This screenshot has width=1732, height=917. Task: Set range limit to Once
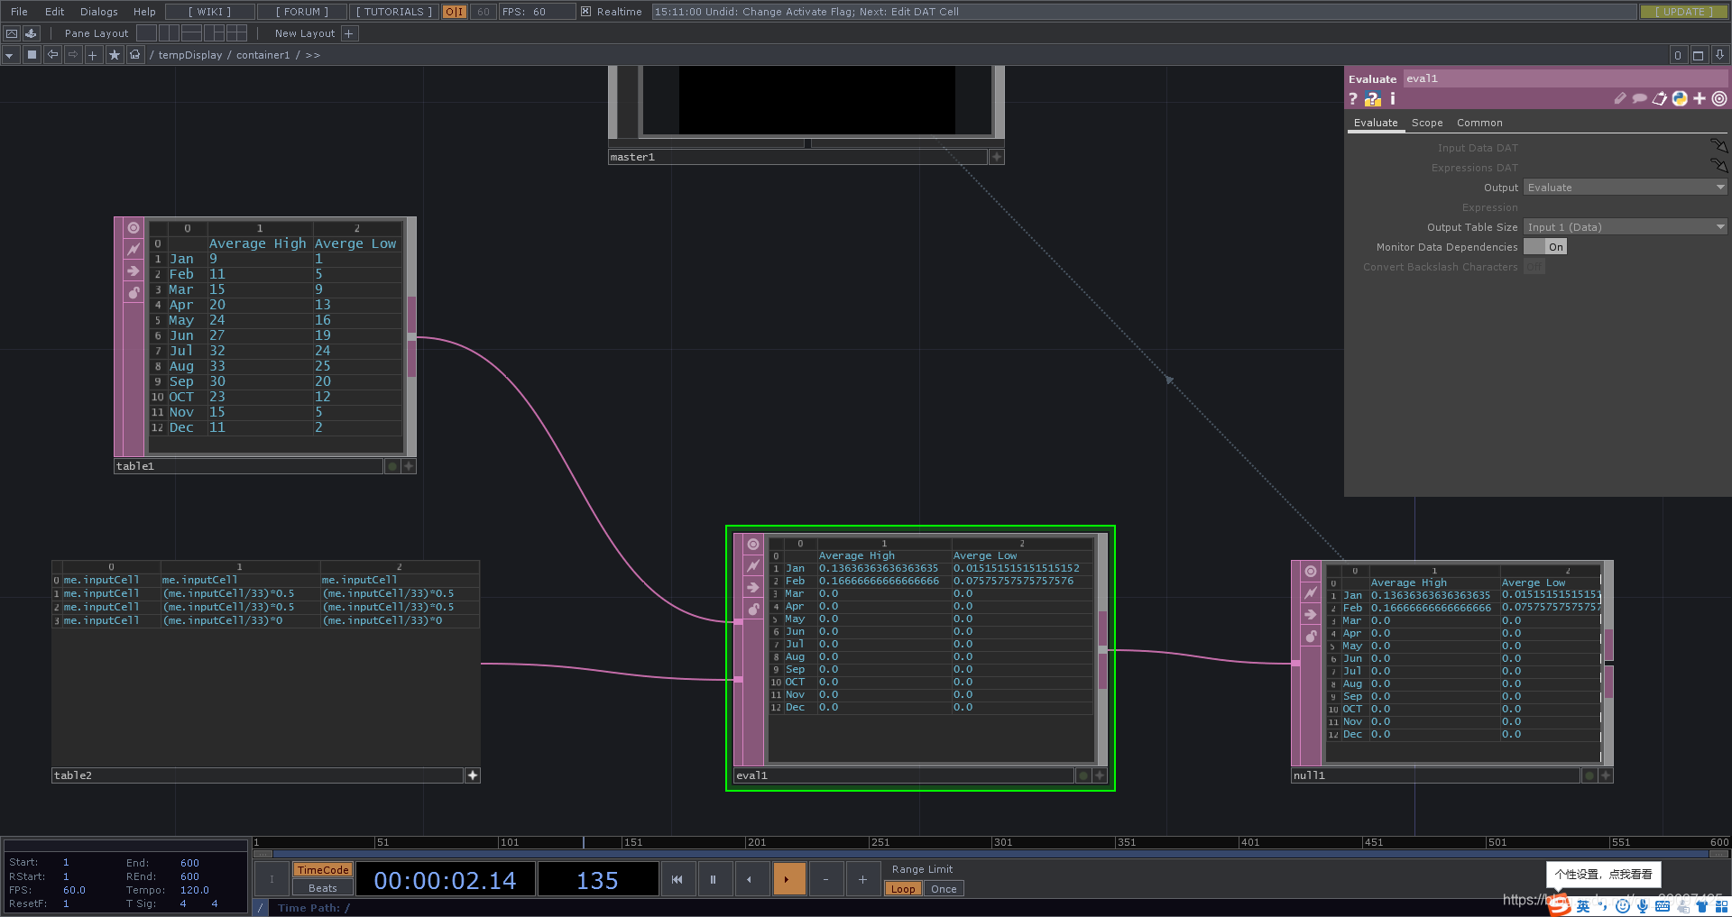(x=944, y=889)
